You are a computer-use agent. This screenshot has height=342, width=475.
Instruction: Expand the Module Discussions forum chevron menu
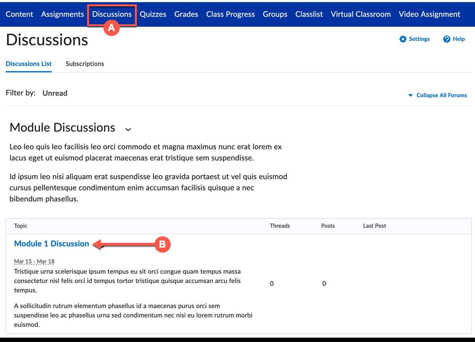click(128, 129)
